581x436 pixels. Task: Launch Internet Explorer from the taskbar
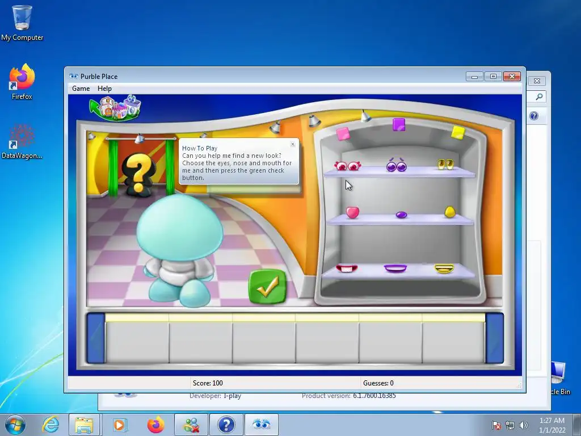(x=50, y=425)
